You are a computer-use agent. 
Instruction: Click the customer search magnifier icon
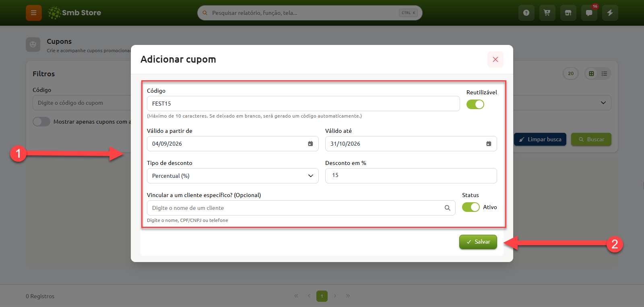coord(447,208)
